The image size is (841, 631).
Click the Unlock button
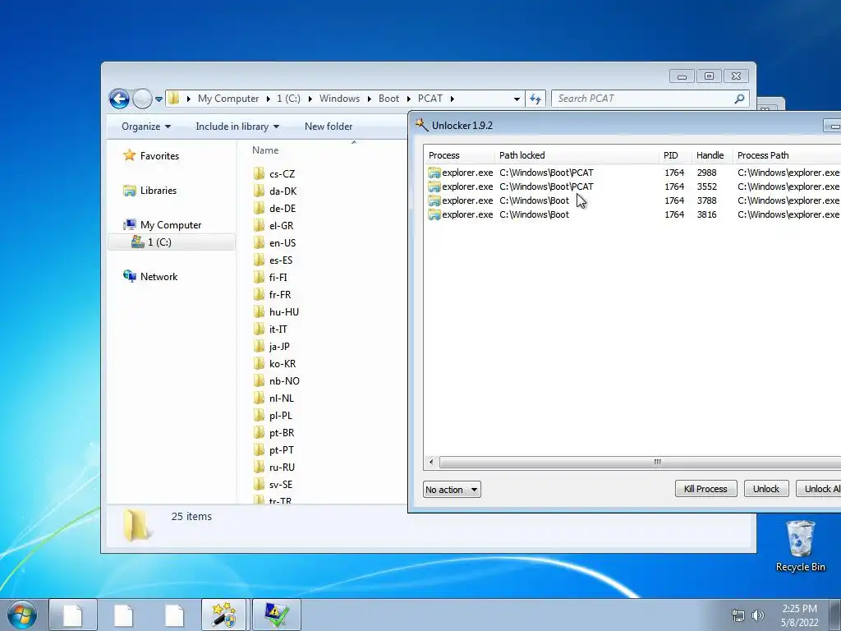(766, 489)
